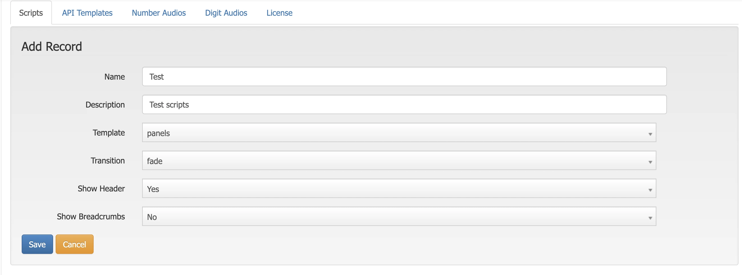Switch to the Scripts tab

(x=31, y=13)
